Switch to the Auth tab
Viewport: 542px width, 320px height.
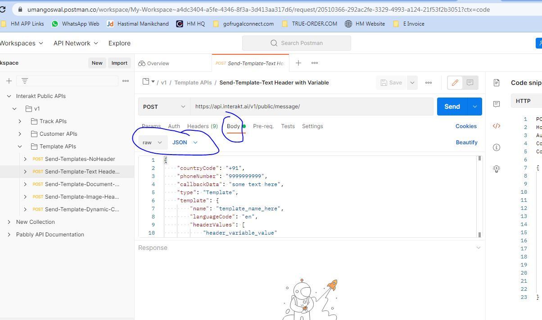click(174, 126)
